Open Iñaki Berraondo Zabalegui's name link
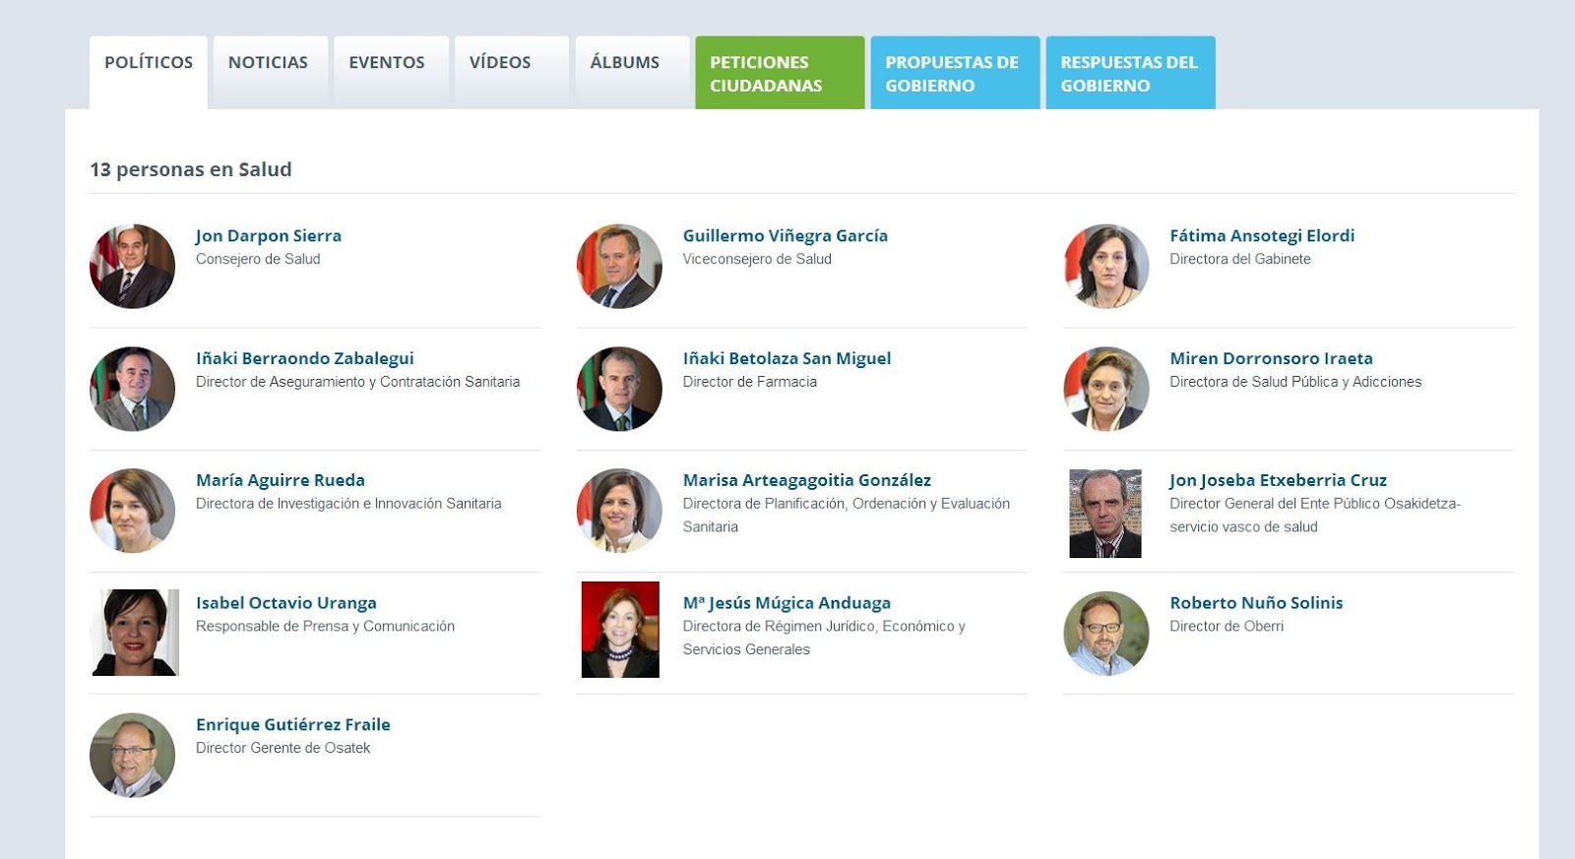 pos(304,359)
